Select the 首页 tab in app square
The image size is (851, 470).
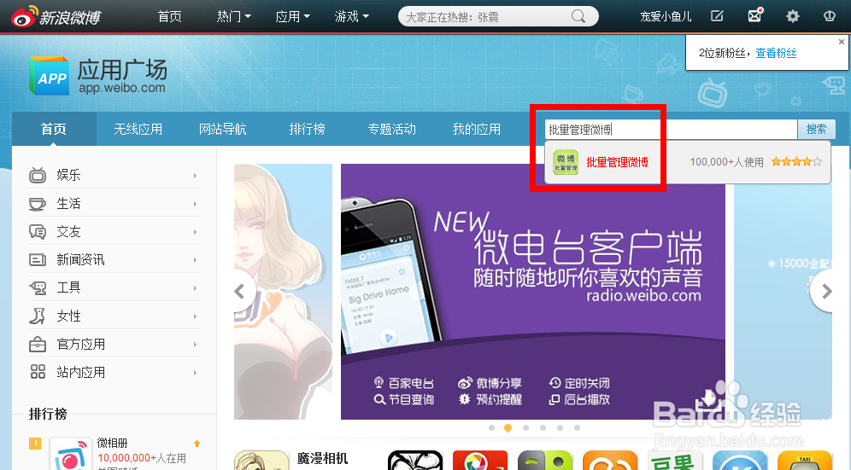pyautogui.click(x=54, y=129)
